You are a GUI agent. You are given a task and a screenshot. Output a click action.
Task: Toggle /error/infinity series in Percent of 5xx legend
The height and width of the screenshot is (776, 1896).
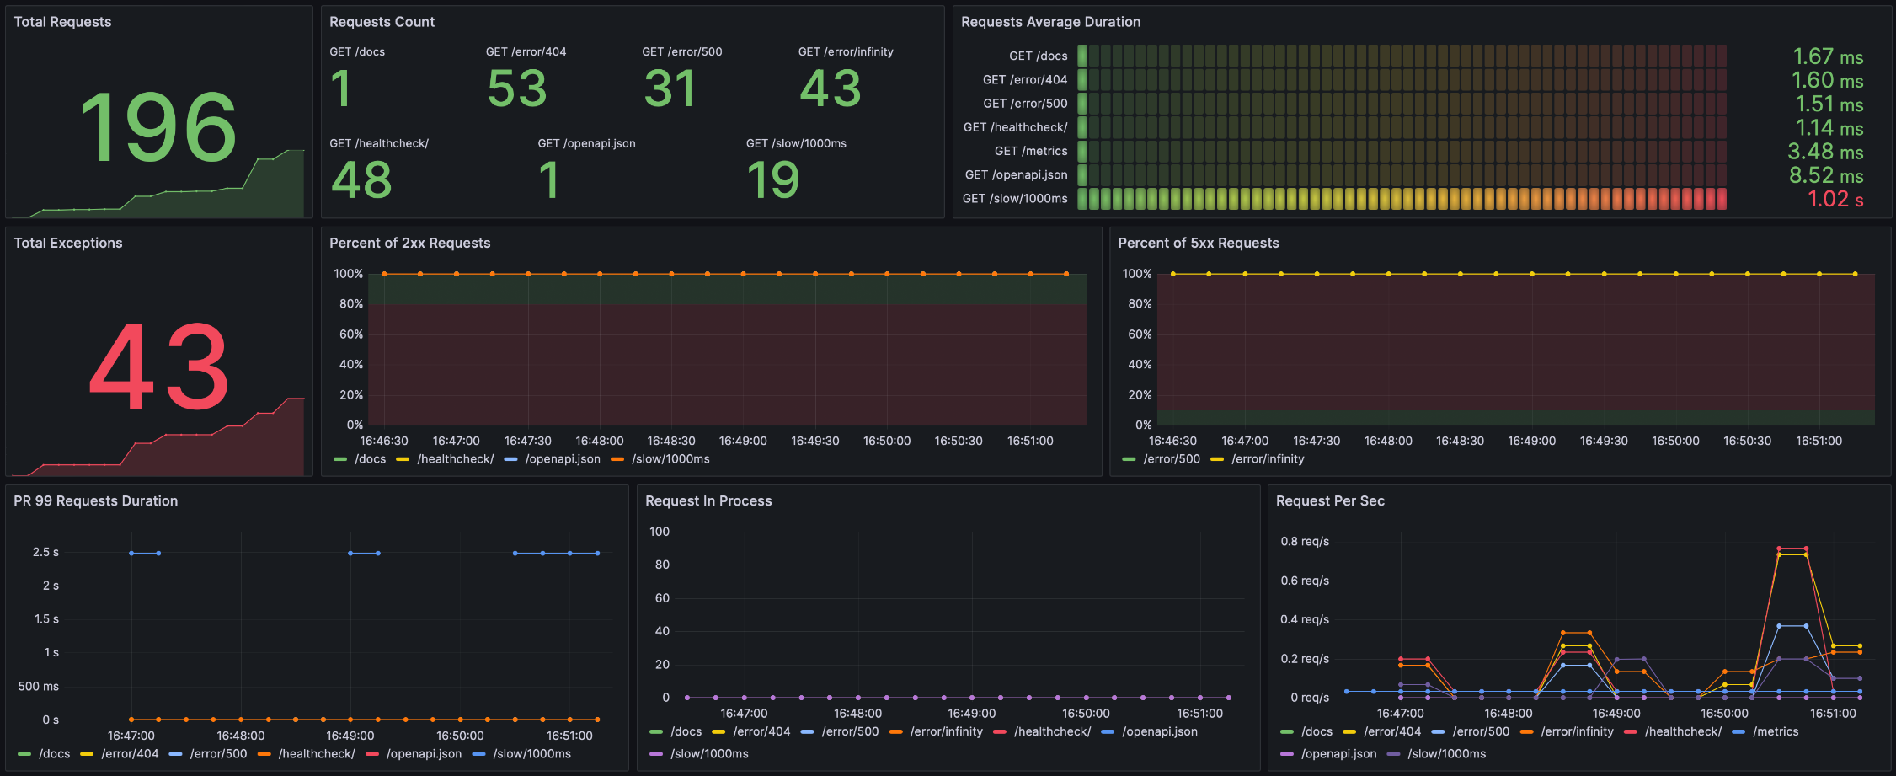tap(1268, 459)
